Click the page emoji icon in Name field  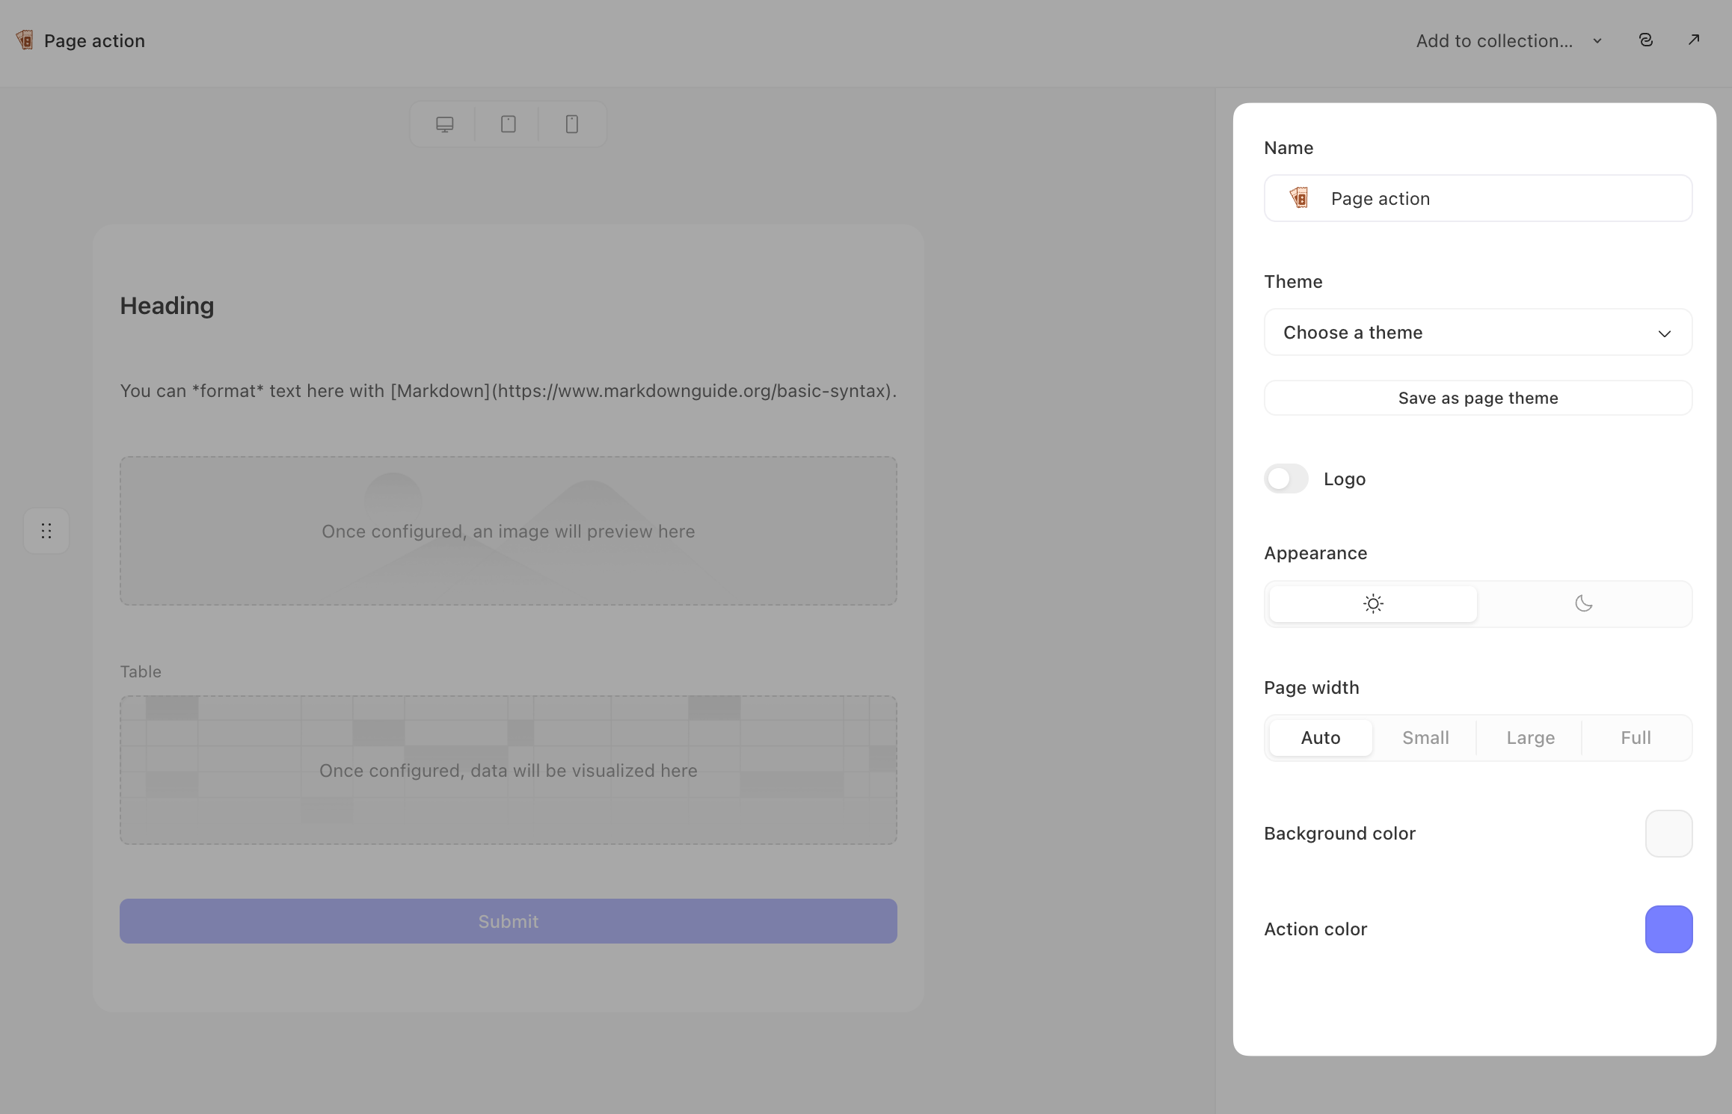point(1299,198)
